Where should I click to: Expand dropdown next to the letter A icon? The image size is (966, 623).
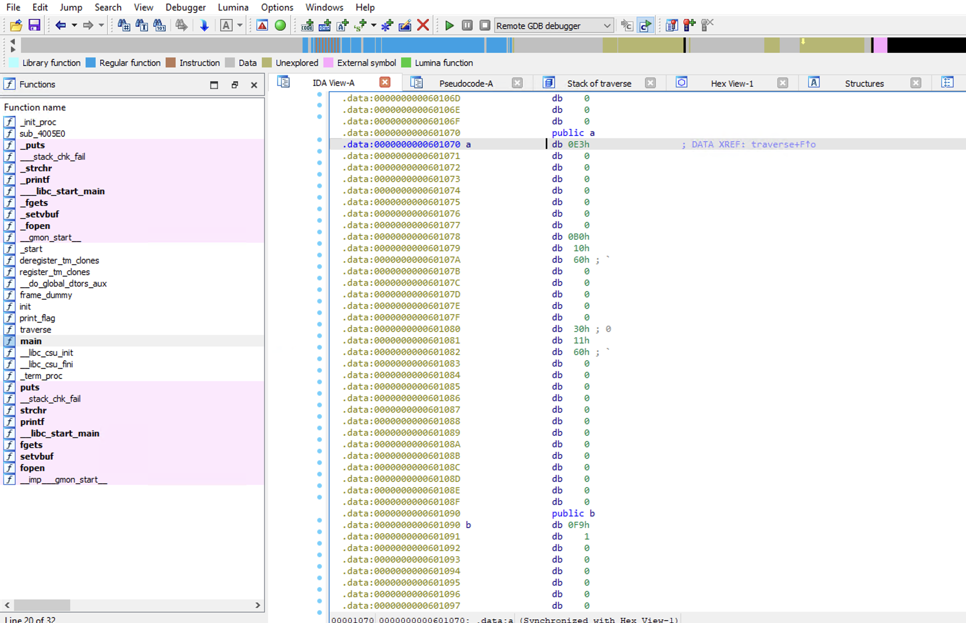point(240,25)
